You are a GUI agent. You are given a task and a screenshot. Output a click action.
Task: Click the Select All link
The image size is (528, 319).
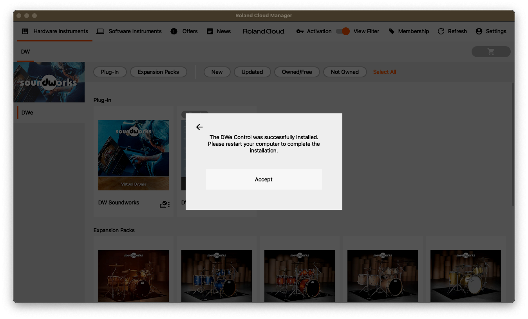(x=385, y=72)
